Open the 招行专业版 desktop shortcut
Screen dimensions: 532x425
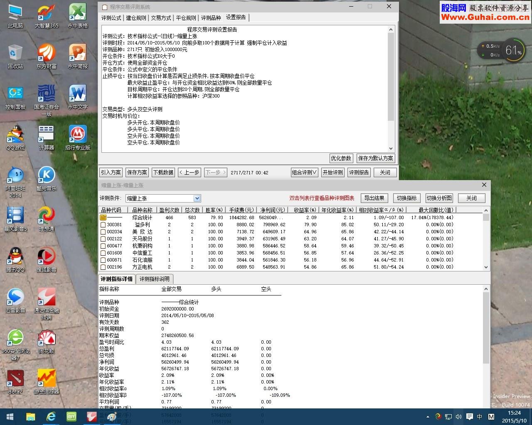(78, 138)
